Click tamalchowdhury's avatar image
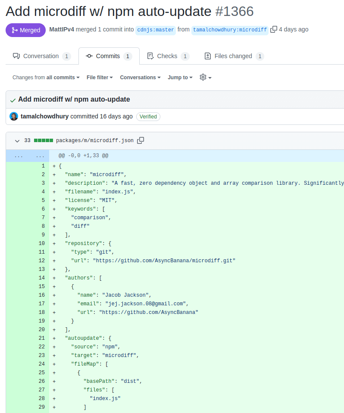344x413 pixels. (x=14, y=116)
